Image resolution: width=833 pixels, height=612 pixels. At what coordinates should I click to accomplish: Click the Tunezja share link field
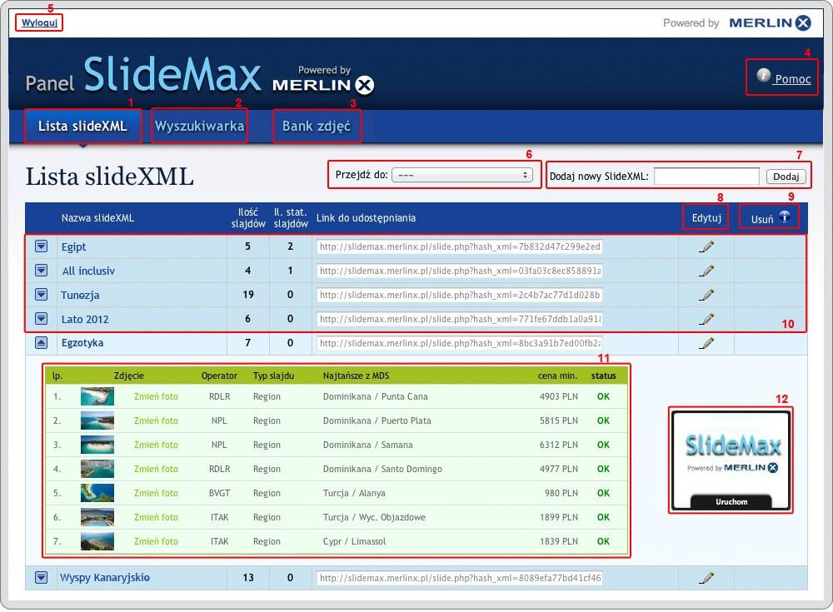click(460, 295)
